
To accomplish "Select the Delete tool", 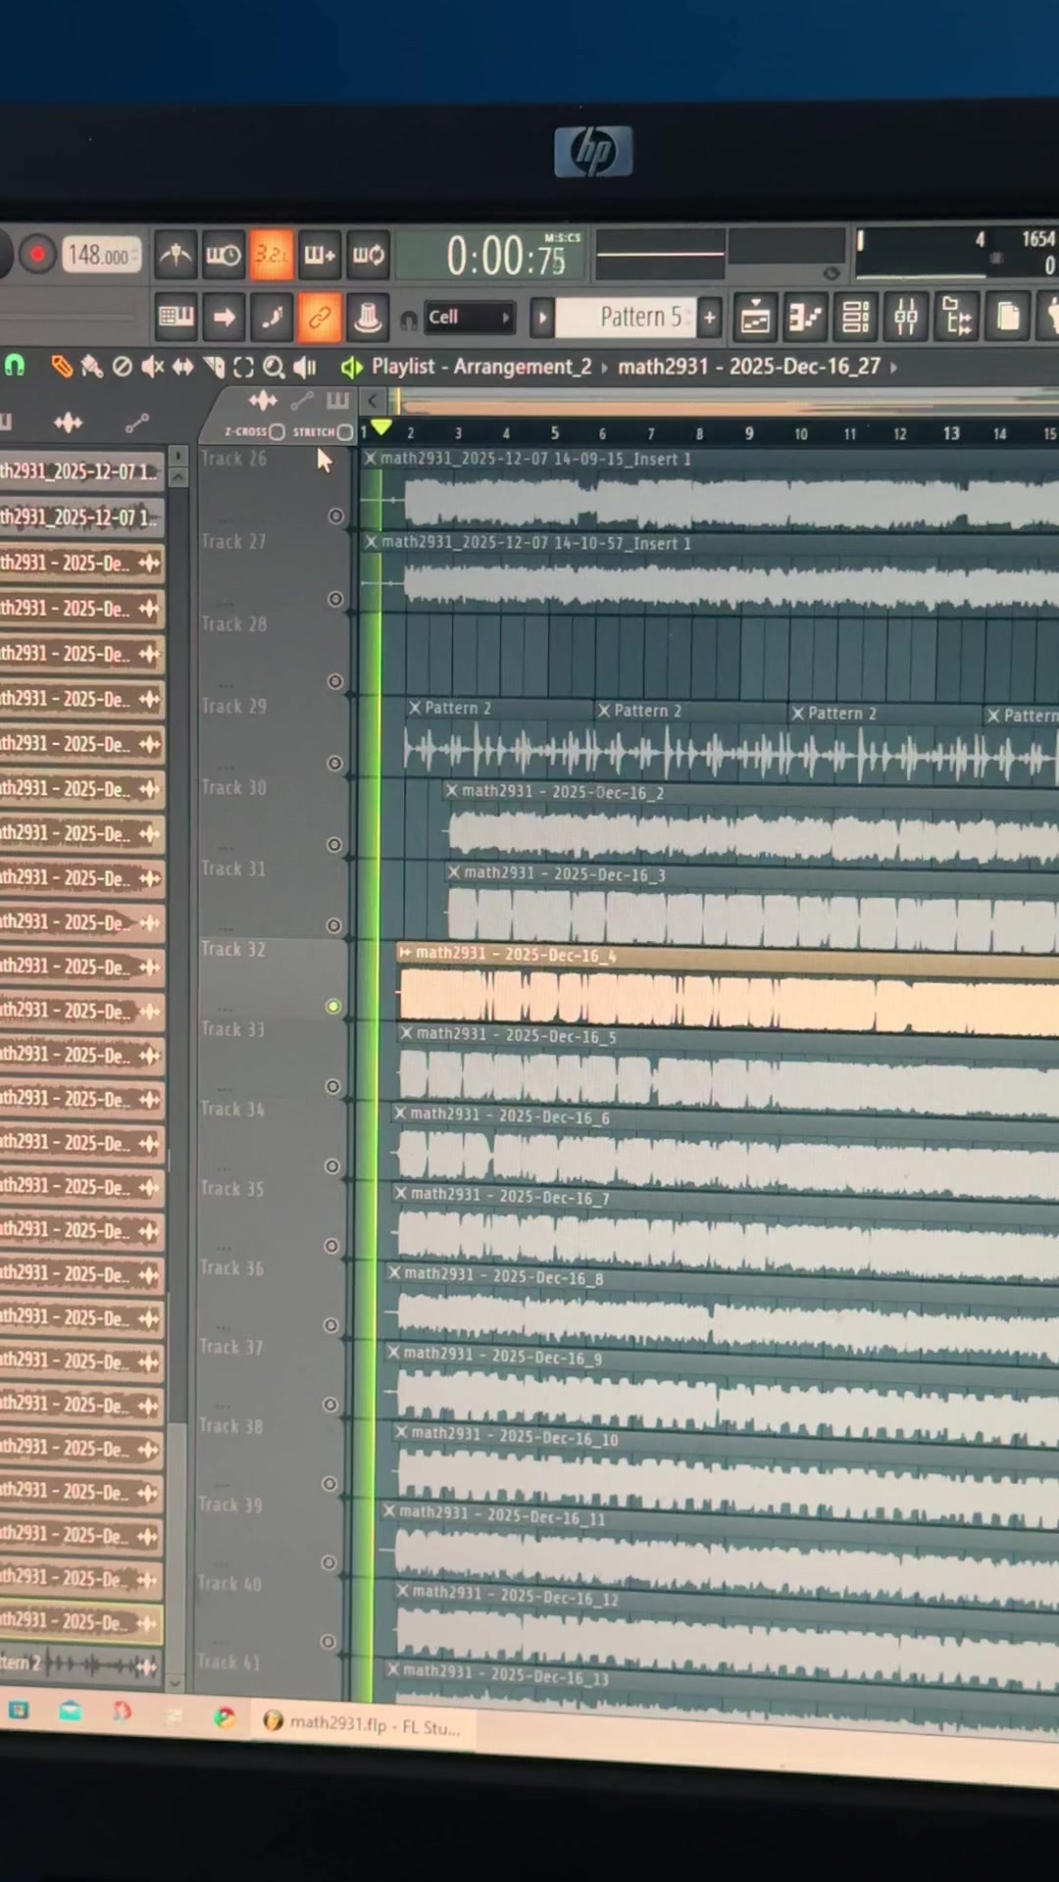I will click(x=123, y=367).
